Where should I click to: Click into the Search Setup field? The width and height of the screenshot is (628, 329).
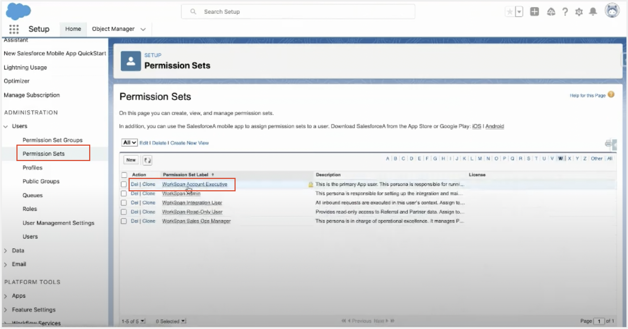[x=298, y=12]
